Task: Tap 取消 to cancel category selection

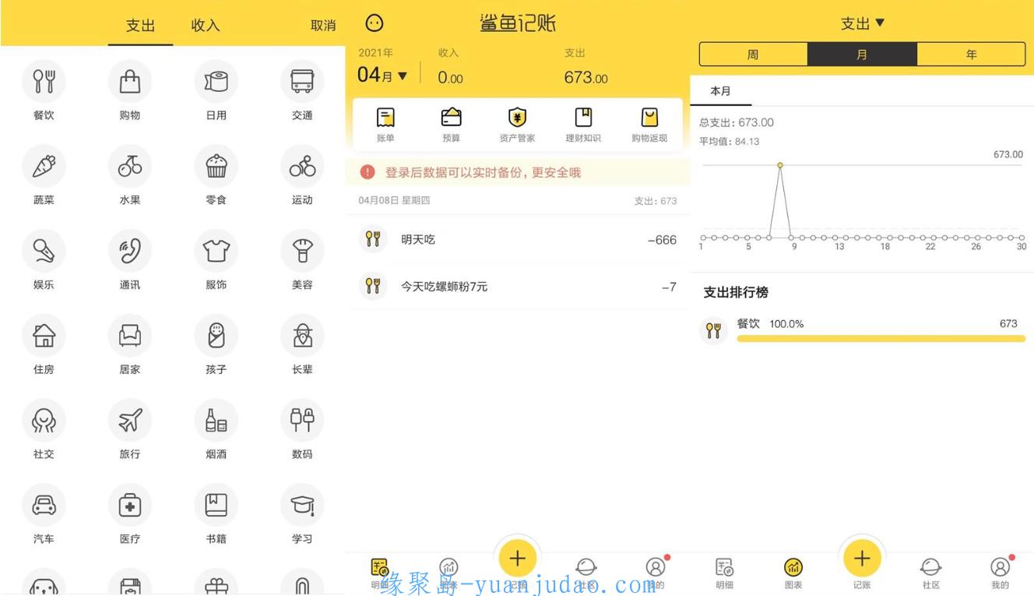Action: click(323, 26)
